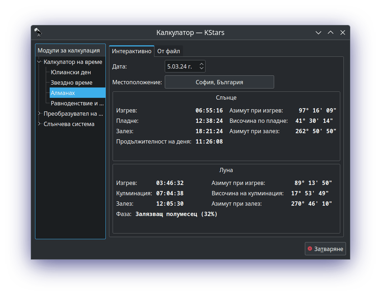Open Равноденствие и ... module
The image size is (381, 296).
coord(77,104)
